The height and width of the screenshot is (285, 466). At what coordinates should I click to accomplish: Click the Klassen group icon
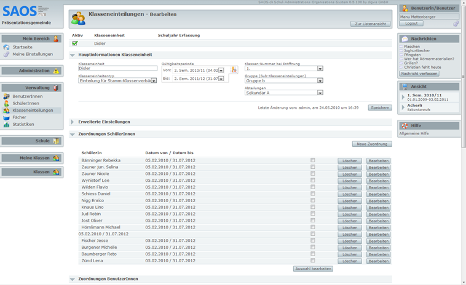click(x=56, y=172)
